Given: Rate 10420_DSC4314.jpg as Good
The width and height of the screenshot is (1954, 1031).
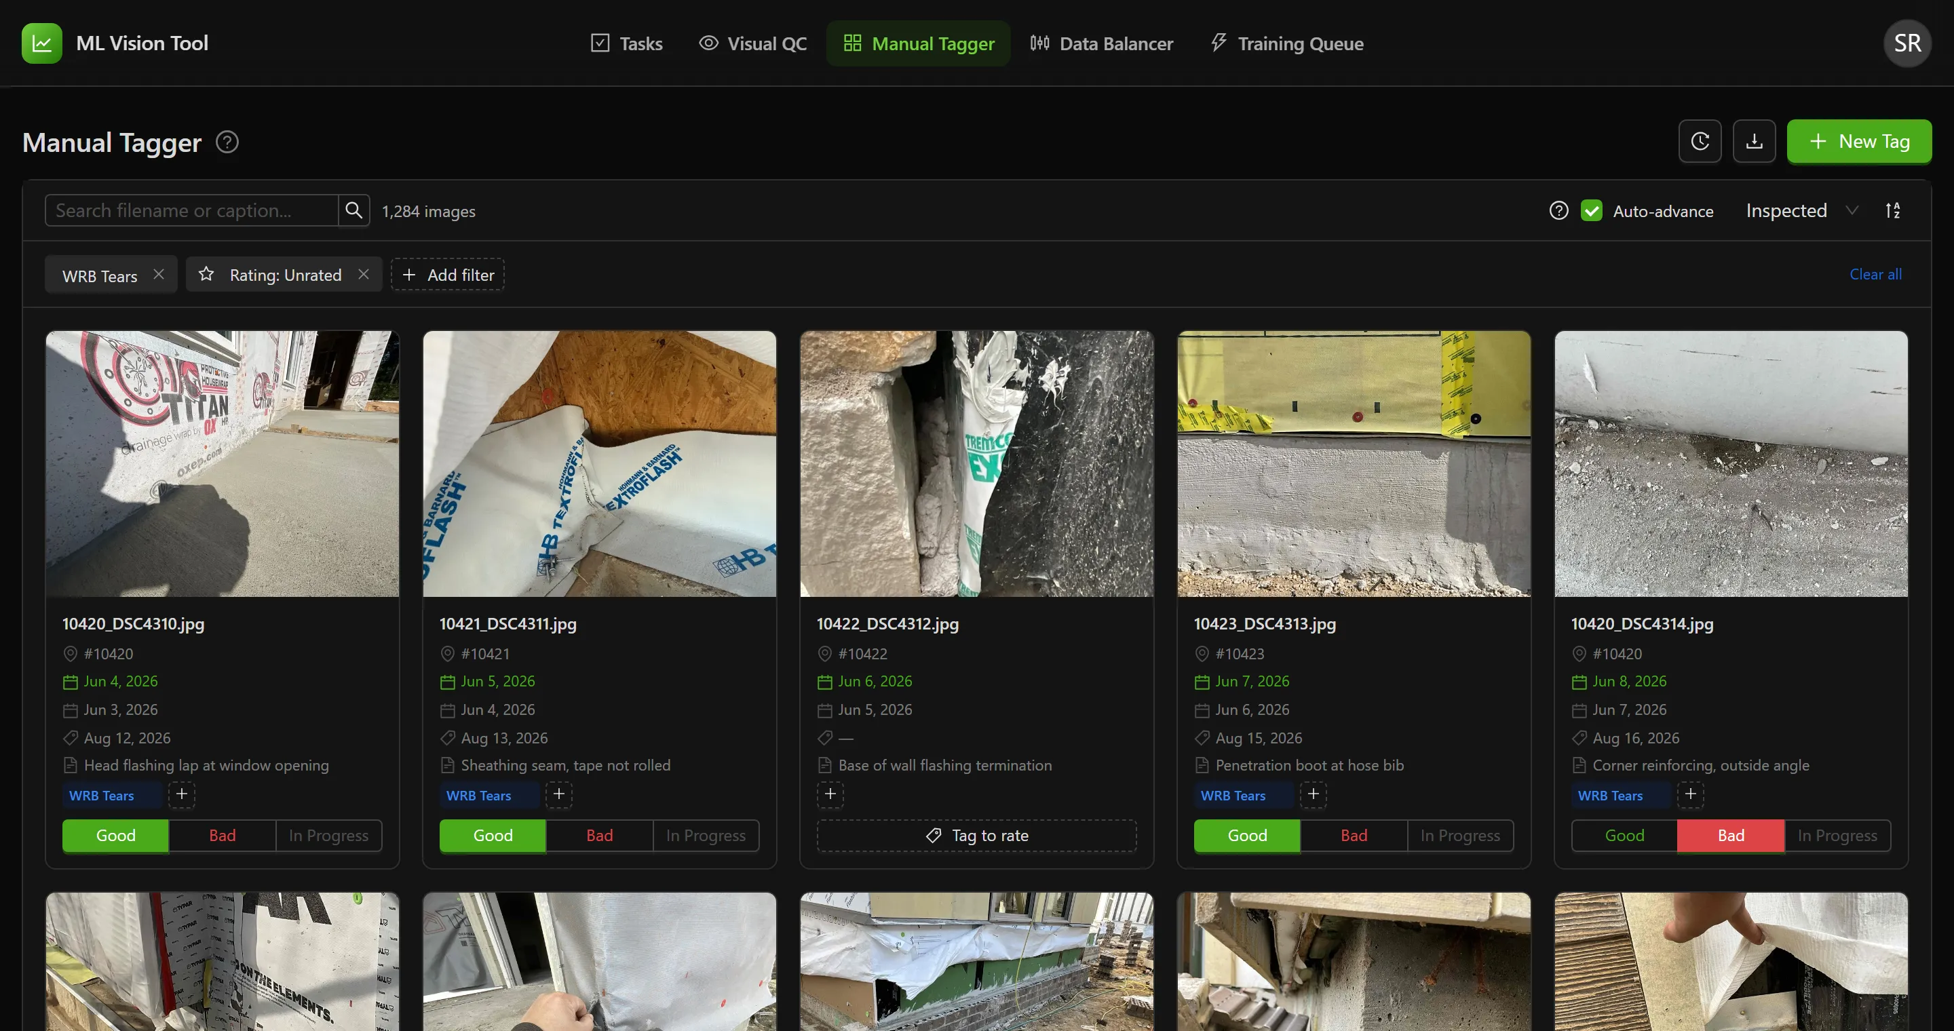Looking at the screenshot, I should click(1624, 836).
